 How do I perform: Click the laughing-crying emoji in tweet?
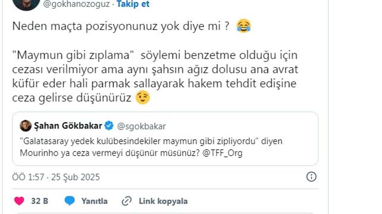pyautogui.click(x=244, y=26)
